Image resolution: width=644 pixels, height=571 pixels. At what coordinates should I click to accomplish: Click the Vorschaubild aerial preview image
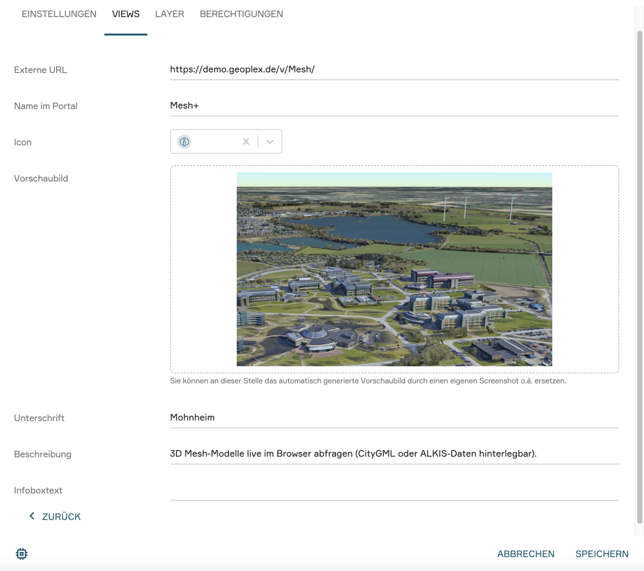(x=394, y=269)
